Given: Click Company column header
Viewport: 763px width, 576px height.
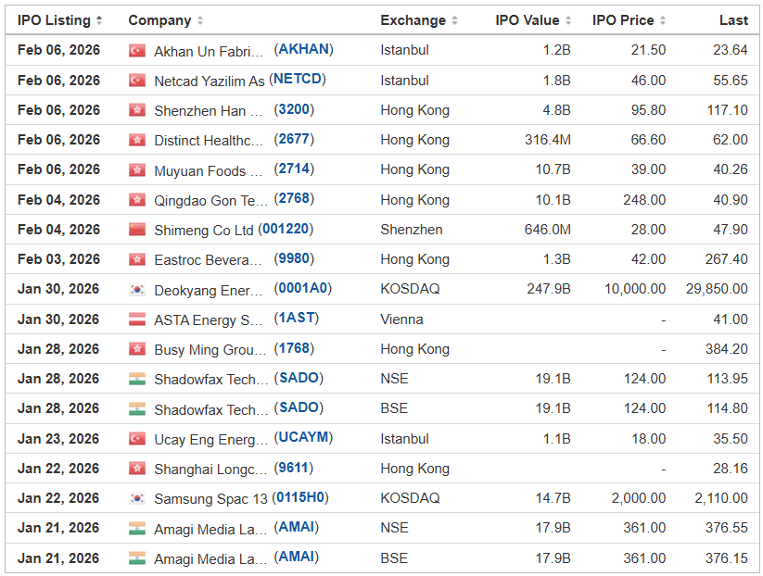Looking at the screenshot, I should click(159, 20).
